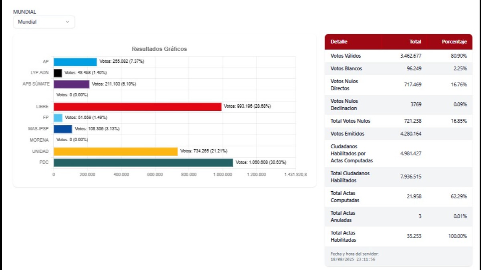This screenshot has width=481, height=270.
Task: Click the 'Votos: 108.306 (3.13%)' label
Action: (x=97, y=128)
